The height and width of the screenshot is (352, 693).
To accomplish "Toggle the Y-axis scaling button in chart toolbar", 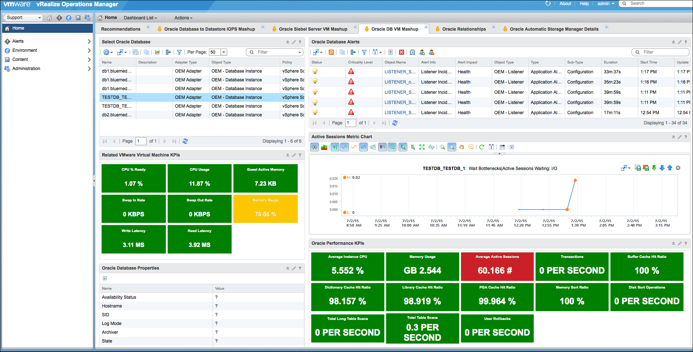I will point(335,147).
